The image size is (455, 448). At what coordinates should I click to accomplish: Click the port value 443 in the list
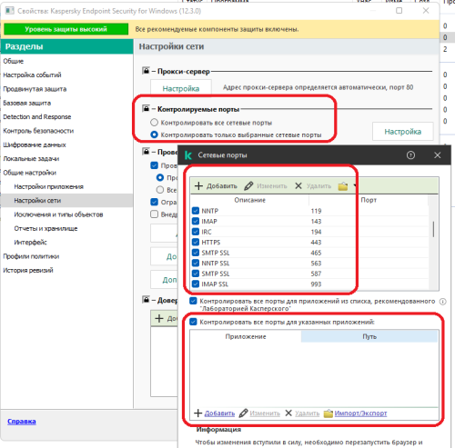[x=316, y=243]
